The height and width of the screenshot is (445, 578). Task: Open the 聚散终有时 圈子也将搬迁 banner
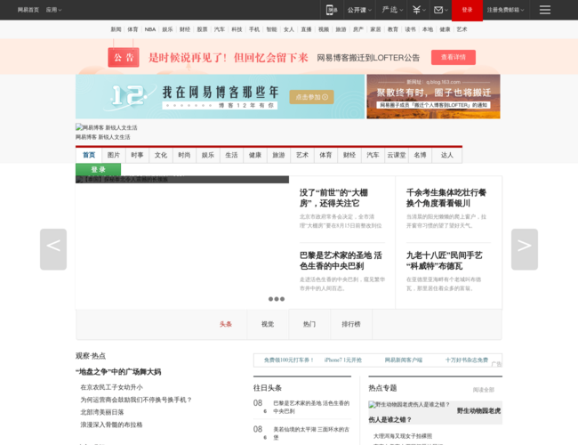tap(434, 97)
